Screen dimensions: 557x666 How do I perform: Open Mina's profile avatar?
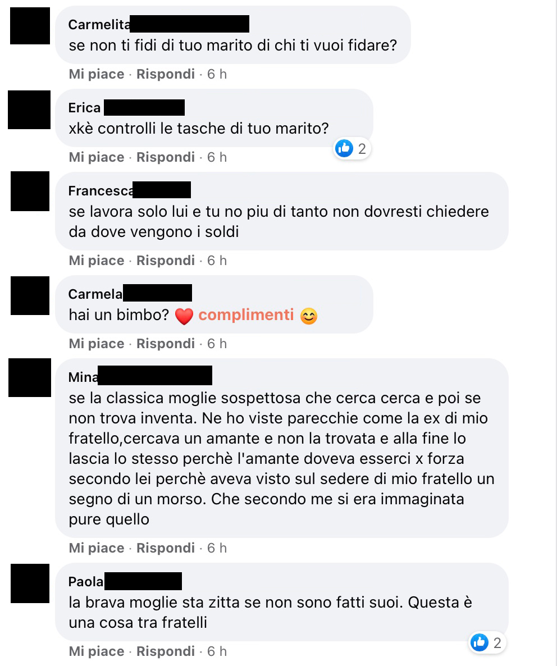pyautogui.click(x=30, y=377)
